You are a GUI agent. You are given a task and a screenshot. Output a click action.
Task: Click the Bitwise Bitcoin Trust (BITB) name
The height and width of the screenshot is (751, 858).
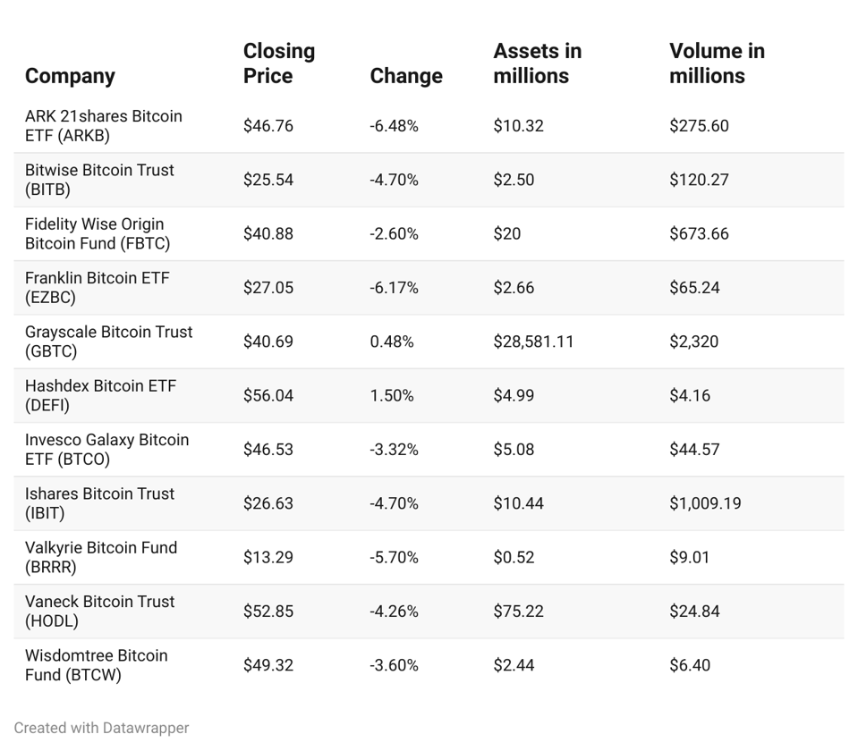pyautogui.click(x=99, y=180)
